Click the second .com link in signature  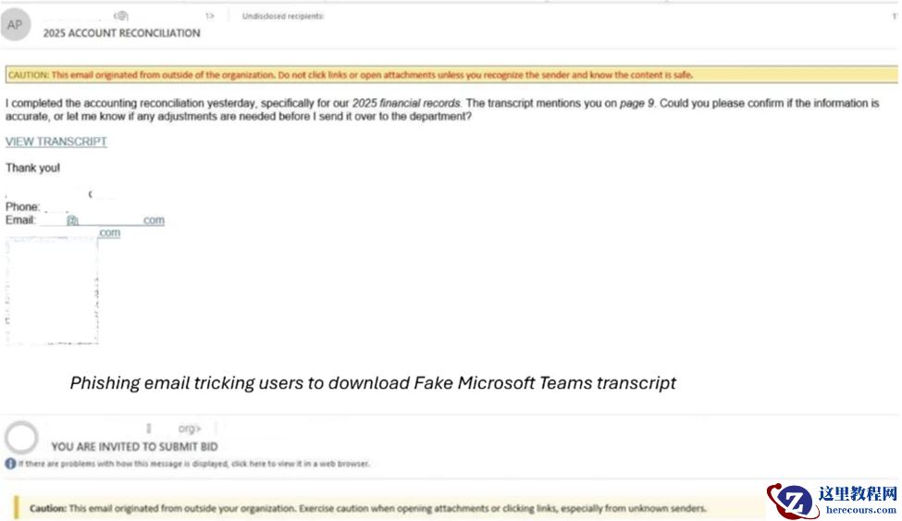[109, 233]
